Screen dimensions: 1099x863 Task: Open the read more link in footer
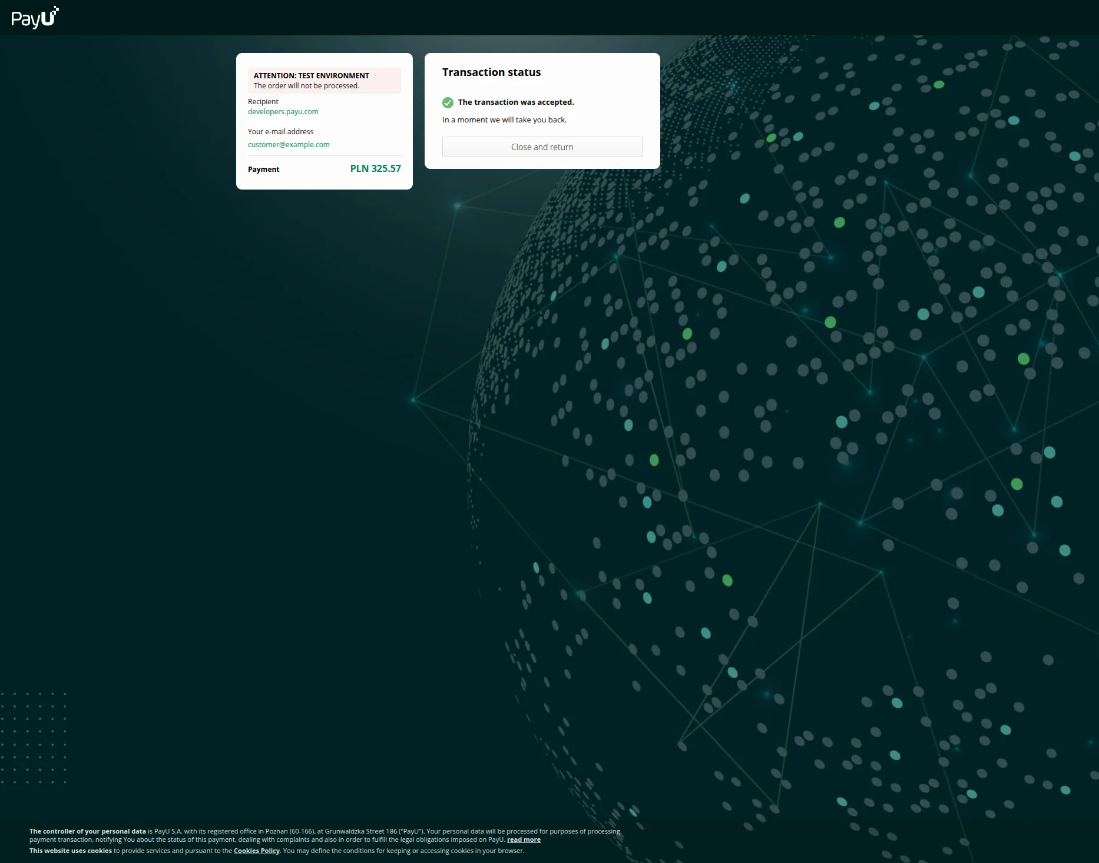pyautogui.click(x=523, y=840)
